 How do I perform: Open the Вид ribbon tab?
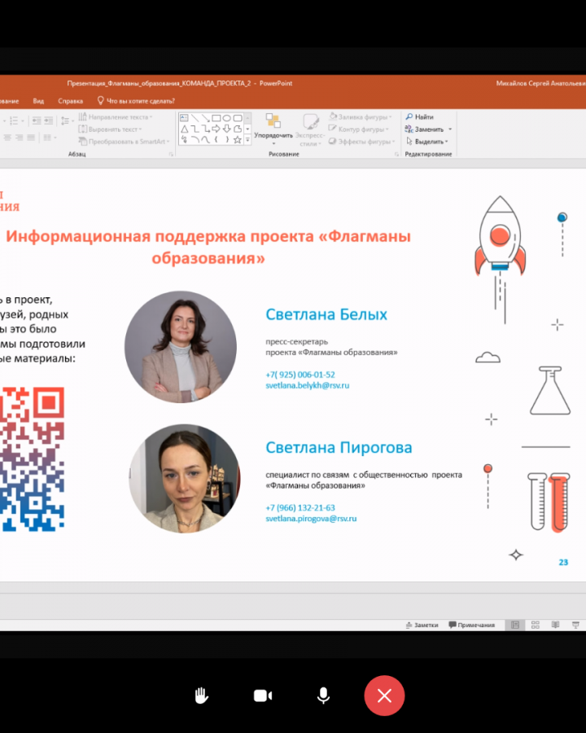pyautogui.click(x=38, y=101)
